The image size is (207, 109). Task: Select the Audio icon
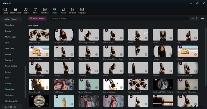coord(26,10)
